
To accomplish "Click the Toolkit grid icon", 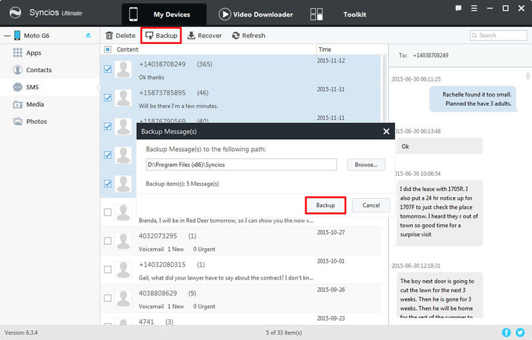I will pyautogui.click(x=317, y=14).
